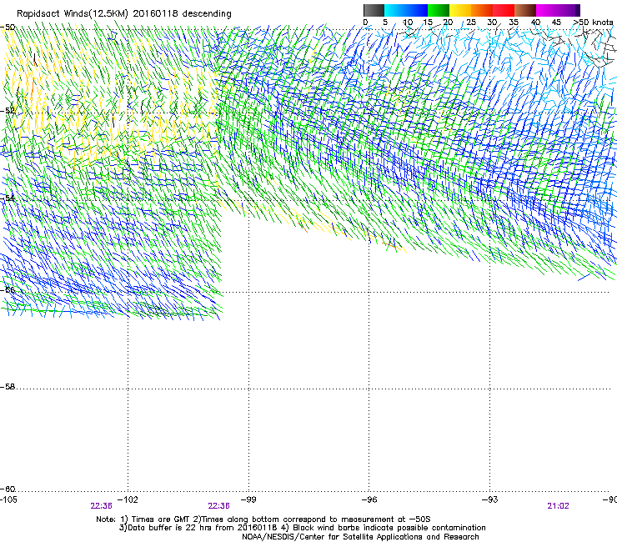Viewport: 617px width, 542px height.
Task: Pick the blue 10-15 knots color segment
Action: [x=417, y=10]
